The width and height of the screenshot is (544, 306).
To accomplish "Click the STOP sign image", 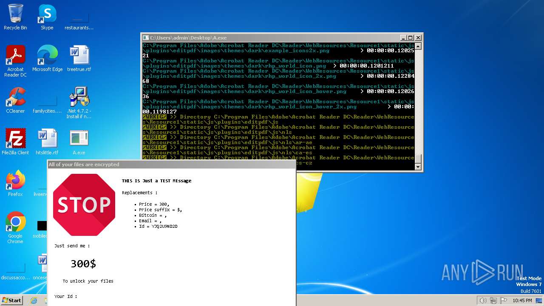I will click(x=84, y=205).
